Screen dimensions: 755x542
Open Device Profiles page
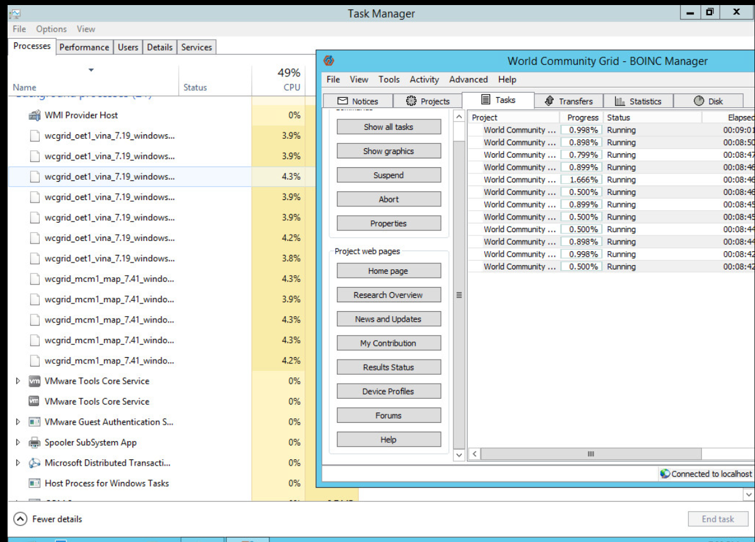pyautogui.click(x=389, y=391)
